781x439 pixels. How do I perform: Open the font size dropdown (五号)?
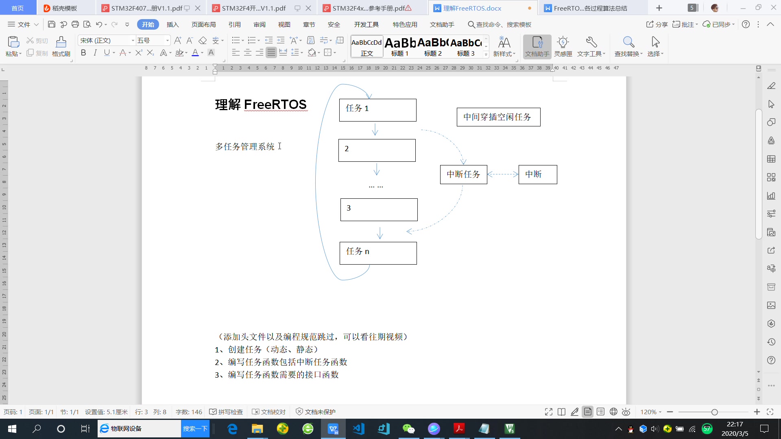(167, 40)
